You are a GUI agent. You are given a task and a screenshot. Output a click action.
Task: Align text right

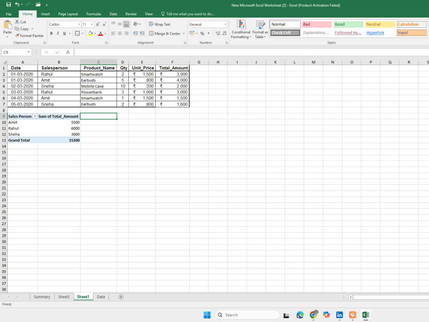click(x=127, y=33)
